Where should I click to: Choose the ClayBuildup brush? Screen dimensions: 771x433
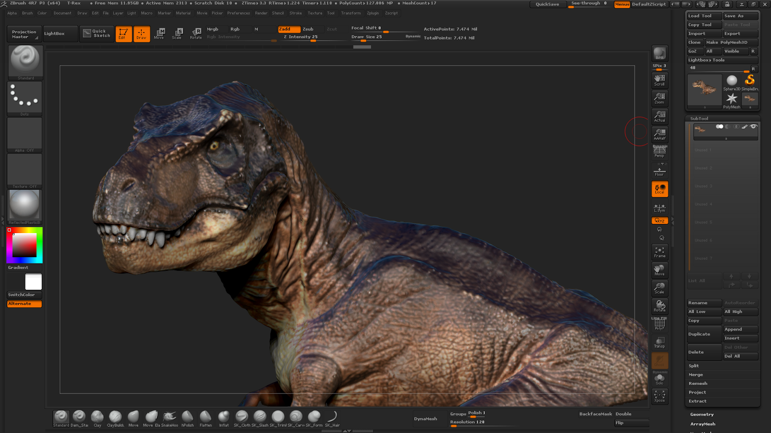(115, 418)
